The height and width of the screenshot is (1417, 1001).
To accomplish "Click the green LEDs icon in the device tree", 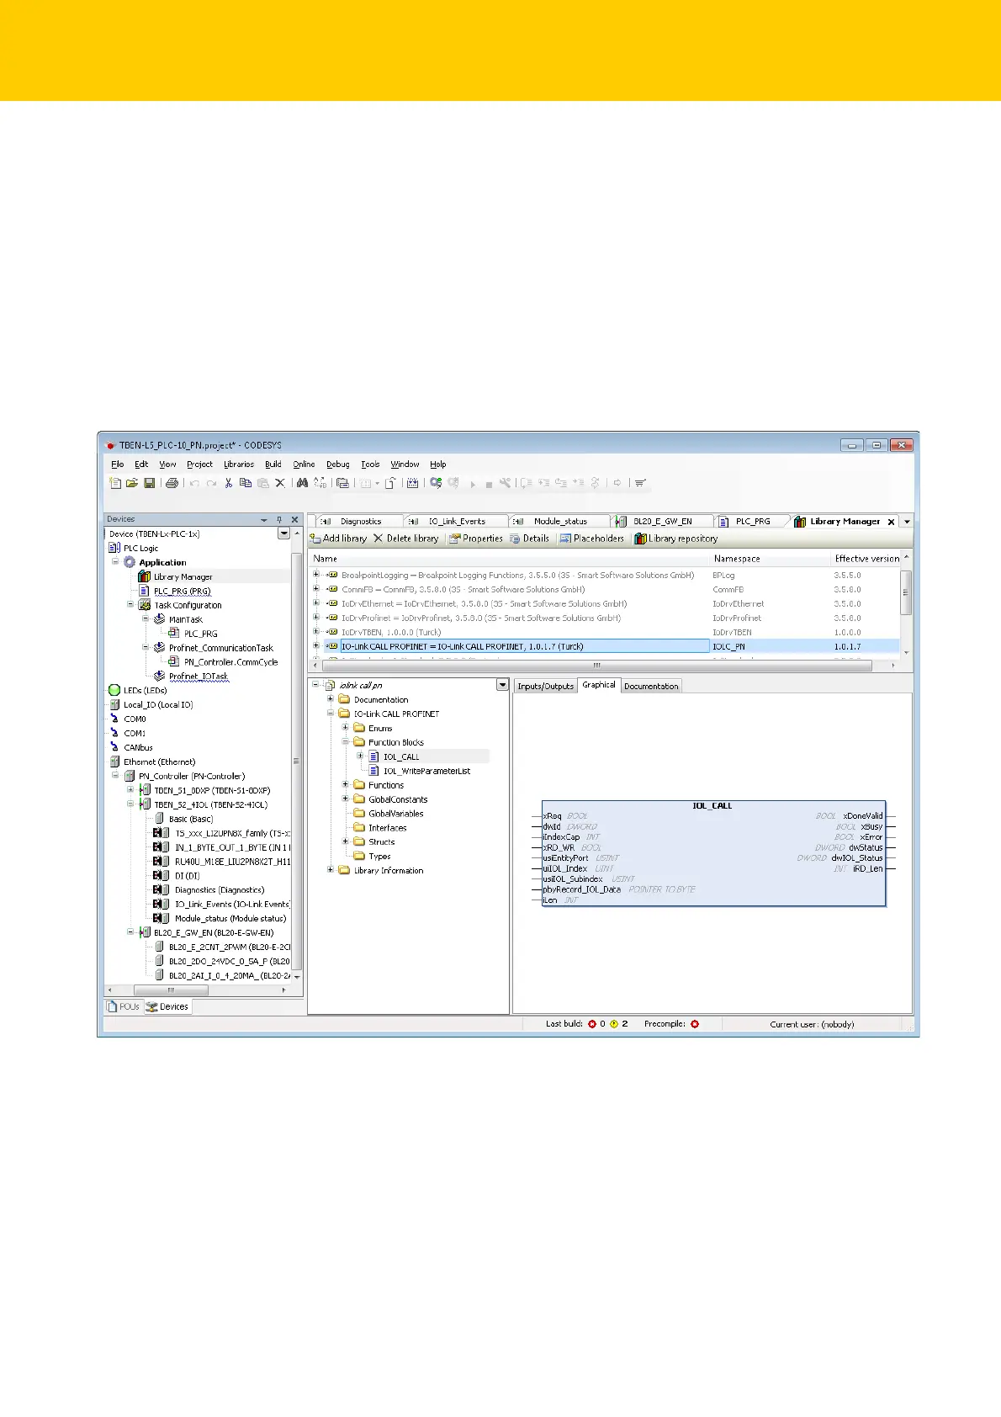I will pyautogui.click(x=114, y=690).
